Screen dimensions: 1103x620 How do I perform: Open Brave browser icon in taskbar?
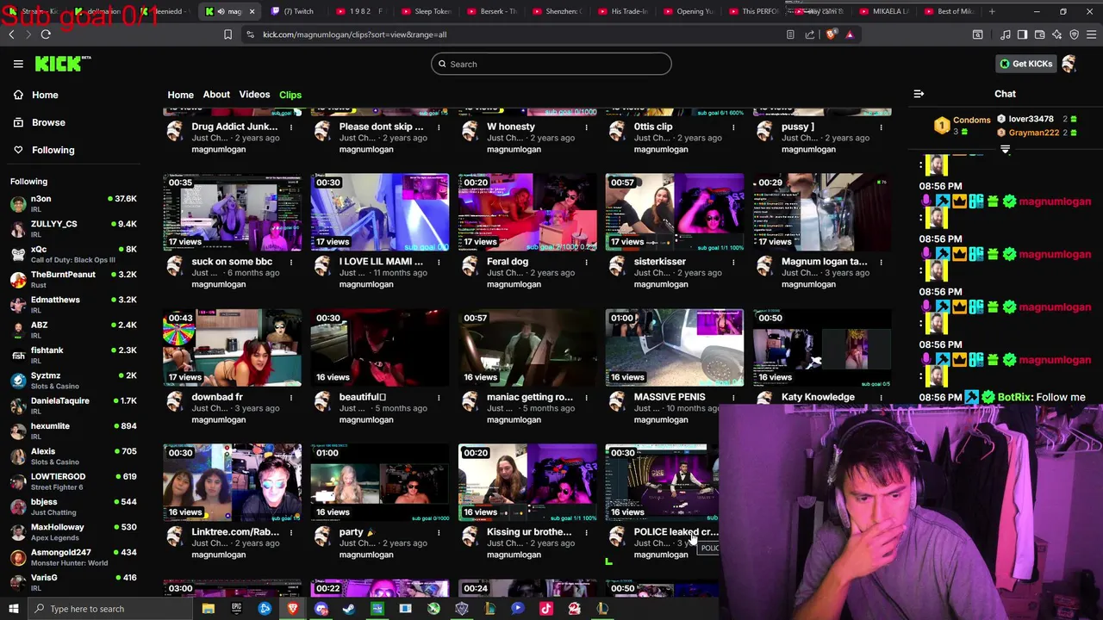293,609
